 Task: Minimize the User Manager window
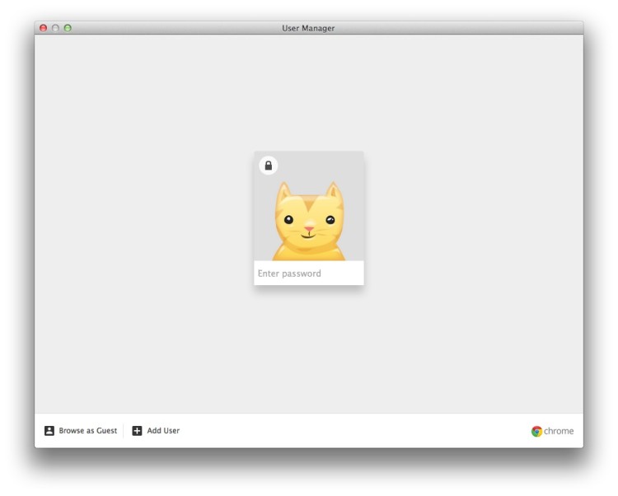coord(55,28)
